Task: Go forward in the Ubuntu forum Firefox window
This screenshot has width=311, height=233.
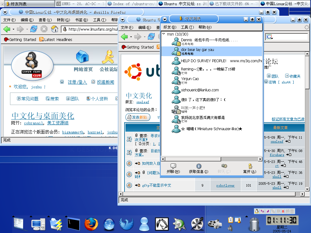Action: pyautogui.click(x=138, y=37)
